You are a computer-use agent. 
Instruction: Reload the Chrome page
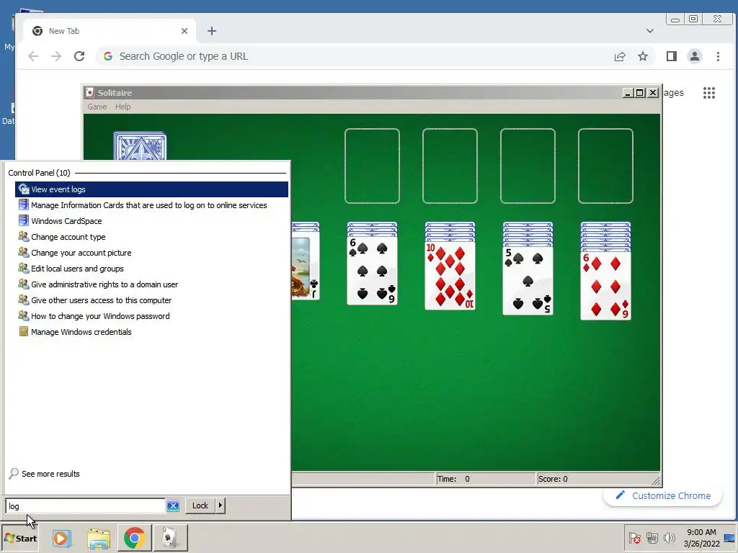[79, 56]
